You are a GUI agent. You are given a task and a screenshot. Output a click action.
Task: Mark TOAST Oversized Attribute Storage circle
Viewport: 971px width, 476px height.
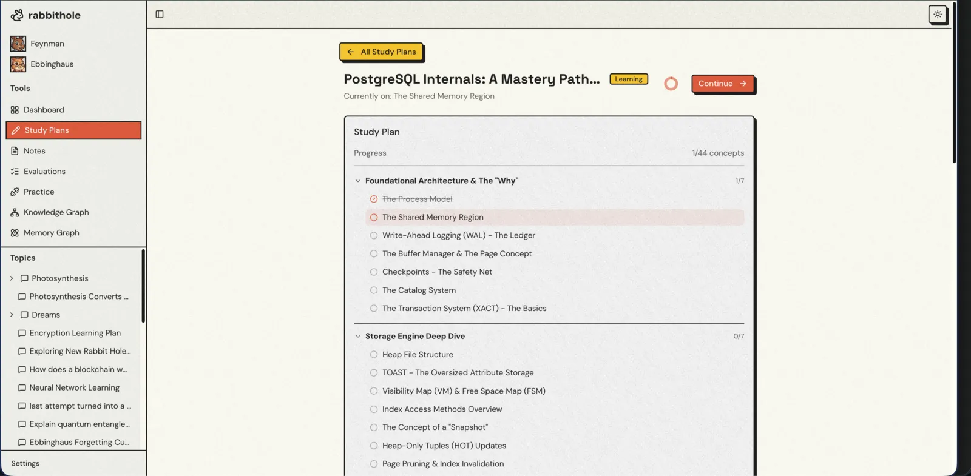click(374, 372)
